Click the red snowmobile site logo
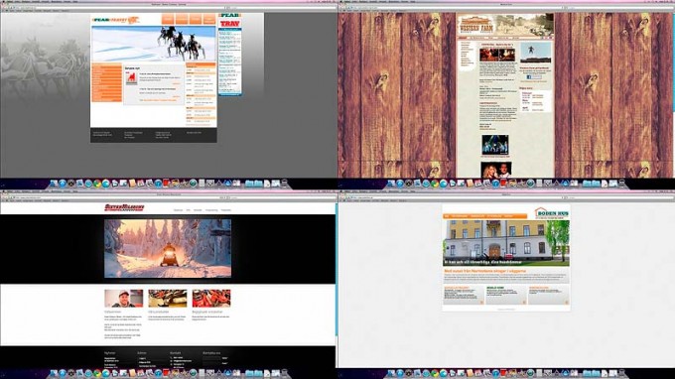 [x=124, y=208]
